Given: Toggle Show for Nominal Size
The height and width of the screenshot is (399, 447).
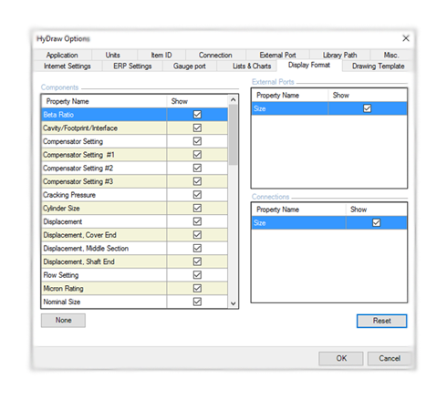Looking at the screenshot, I should point(197,302).
